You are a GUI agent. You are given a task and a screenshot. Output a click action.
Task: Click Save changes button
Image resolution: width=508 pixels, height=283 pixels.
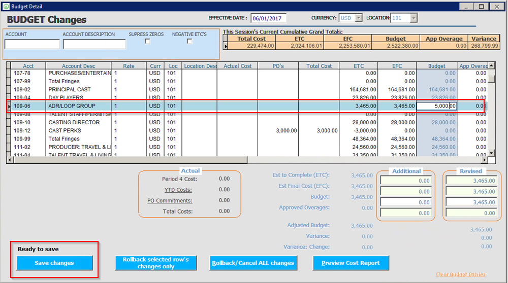click(54, 263)
